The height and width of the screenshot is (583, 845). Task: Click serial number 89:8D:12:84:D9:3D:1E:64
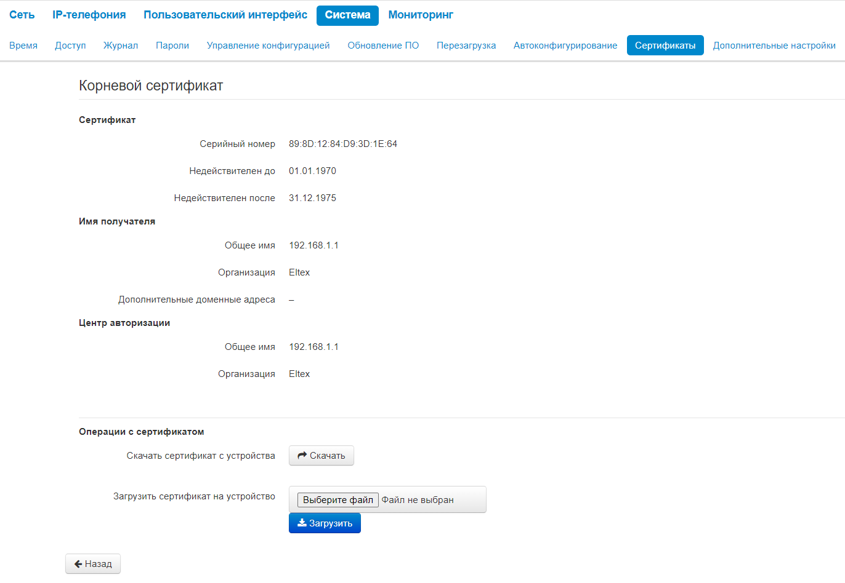[x=343, y=144]
